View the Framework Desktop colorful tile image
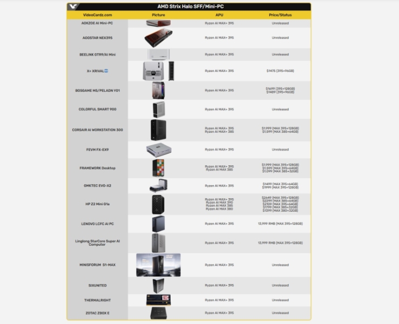The width and height of the screenshot is (399, 324). [158, 168]
